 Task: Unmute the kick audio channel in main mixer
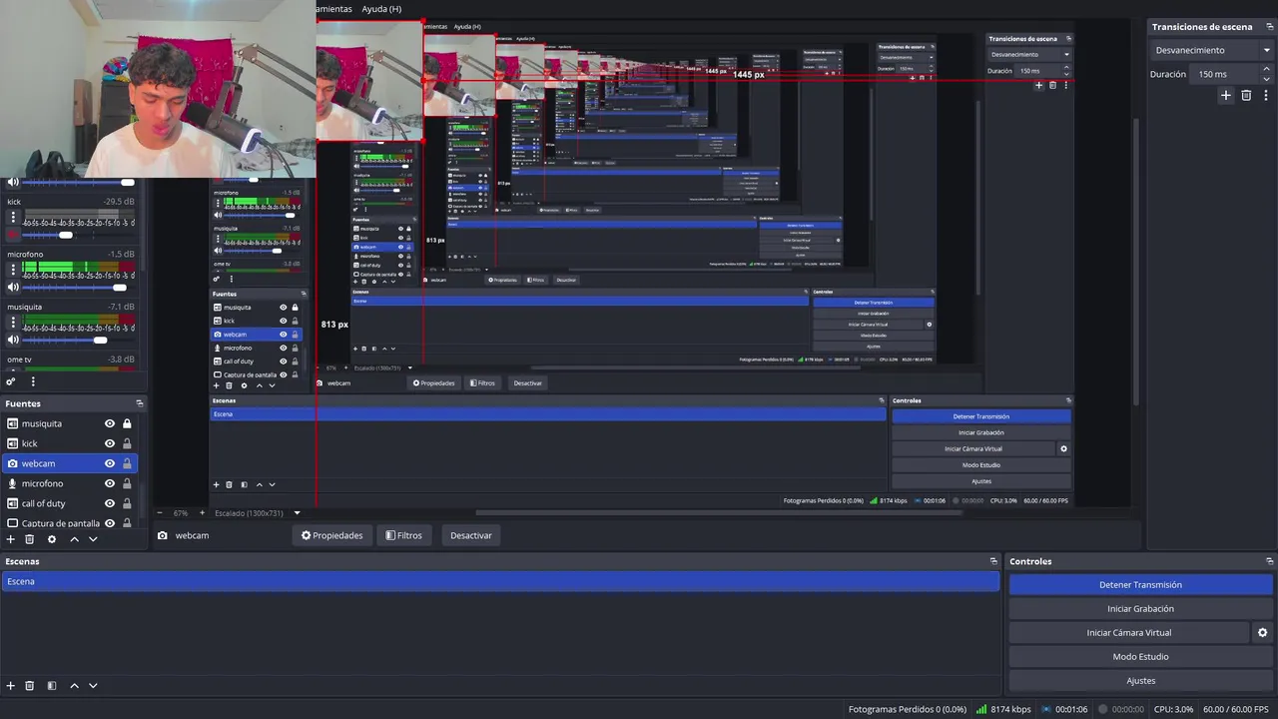point(13,235)
